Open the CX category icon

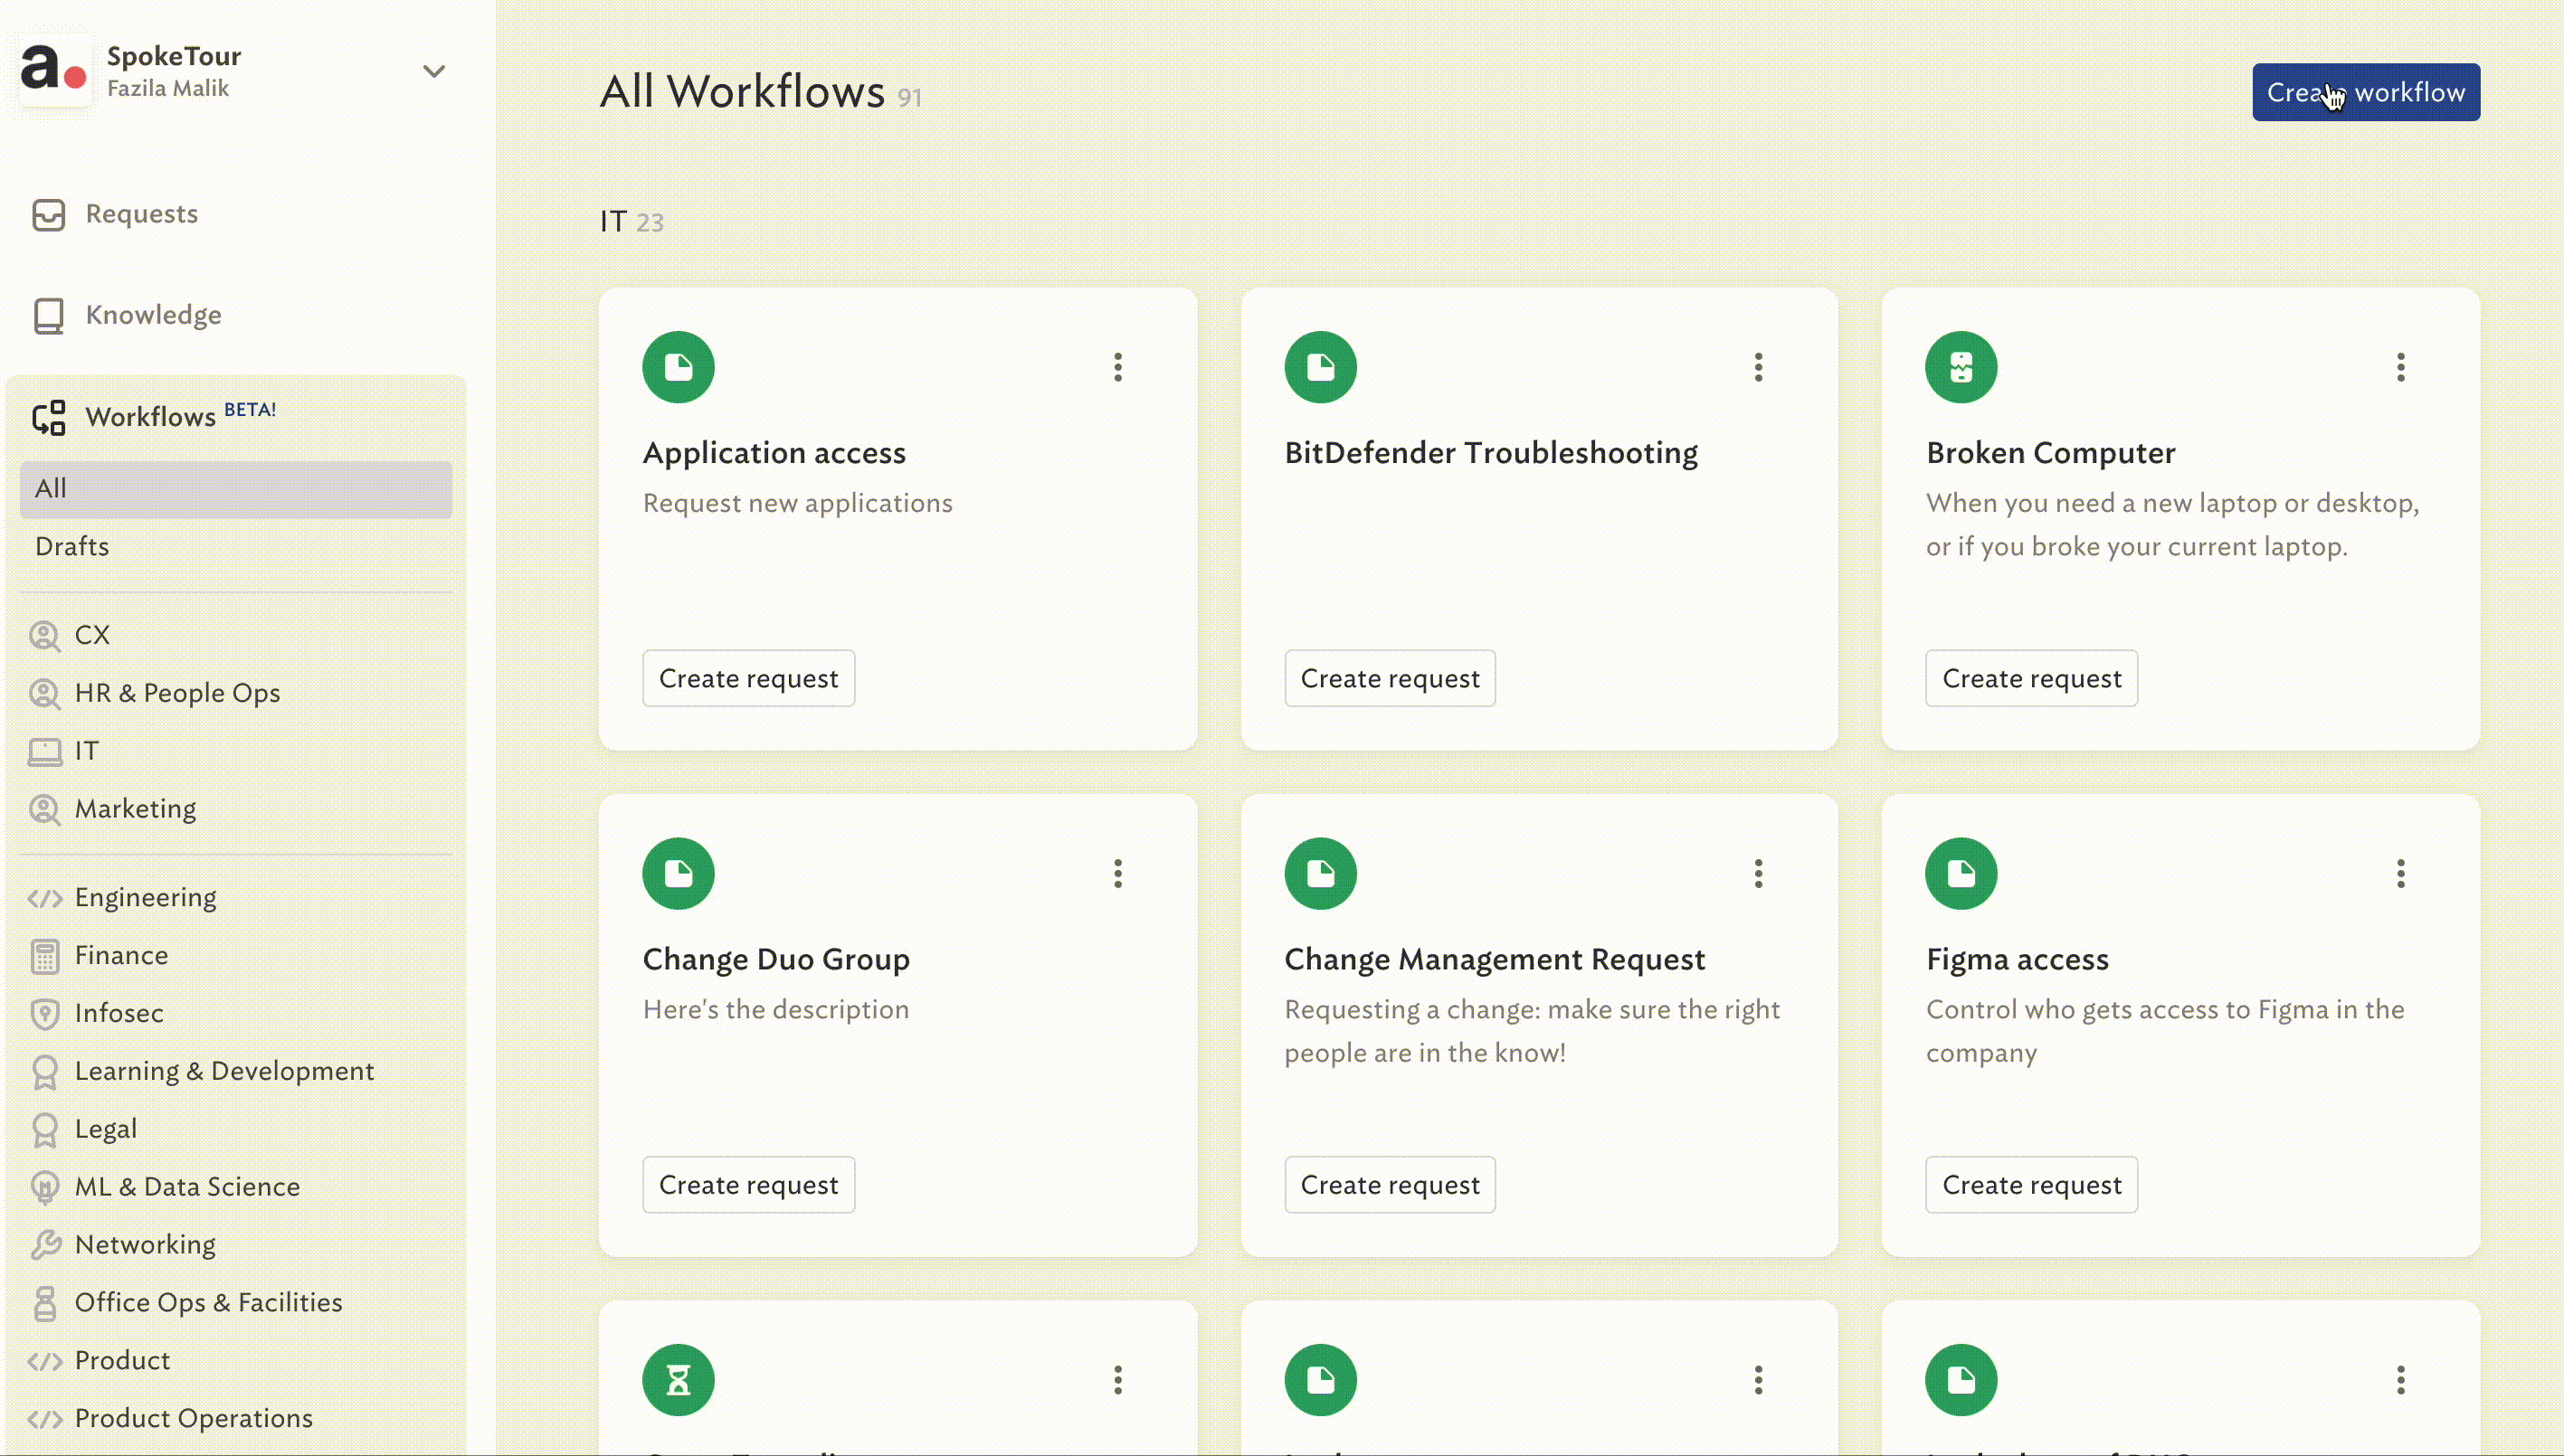click(x=44, y=635)
